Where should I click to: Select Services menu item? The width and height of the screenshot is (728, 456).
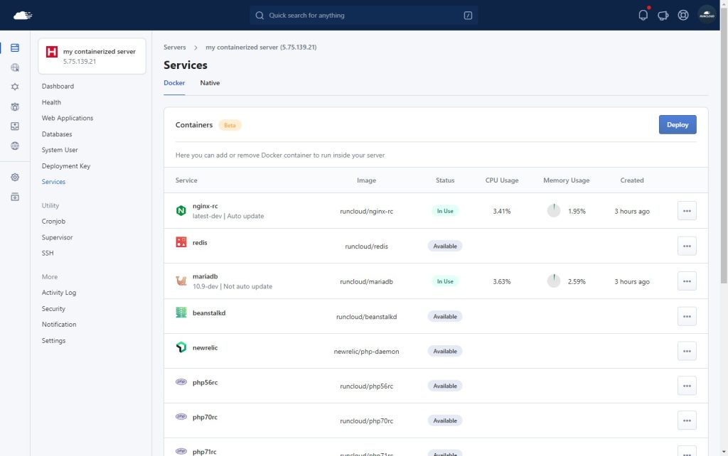point(53,182)
